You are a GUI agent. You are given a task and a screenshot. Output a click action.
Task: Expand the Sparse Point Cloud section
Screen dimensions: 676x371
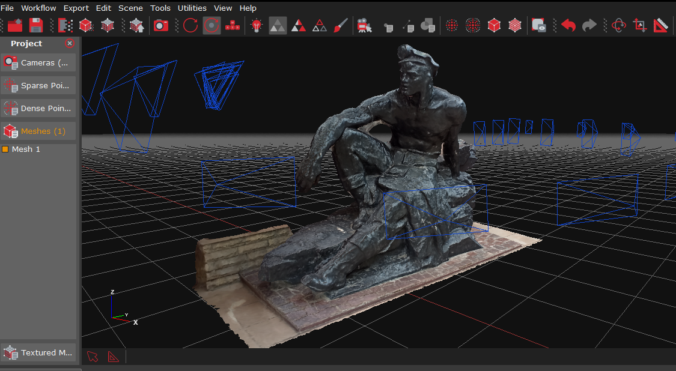click(38, 85)
